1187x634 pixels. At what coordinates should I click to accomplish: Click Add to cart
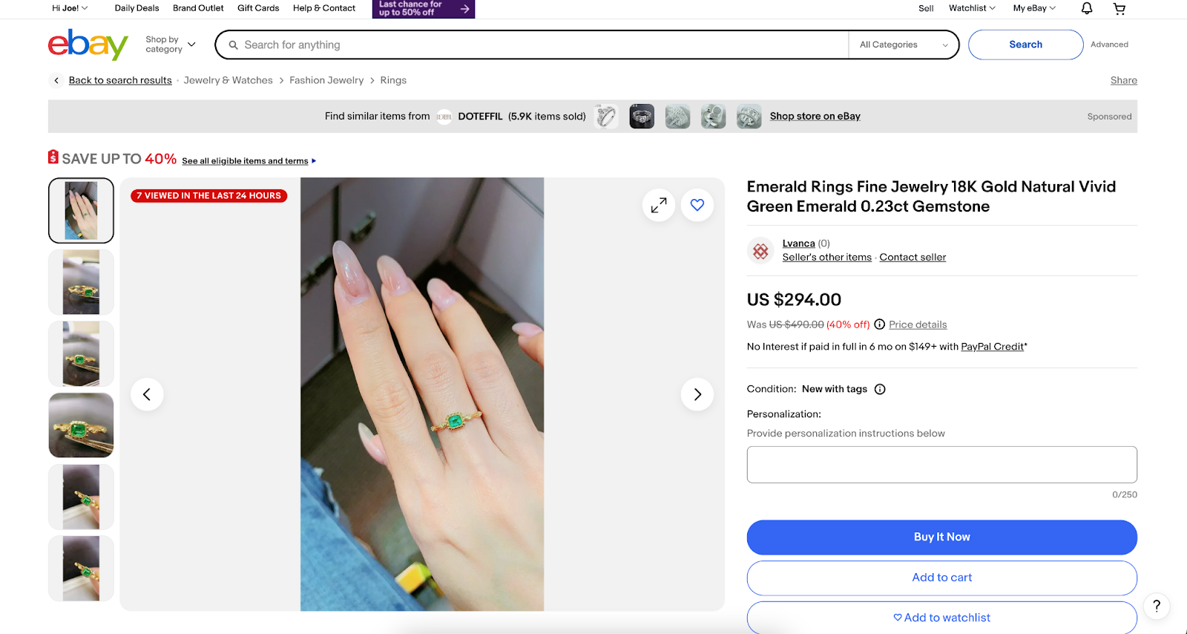coord(941,578)
